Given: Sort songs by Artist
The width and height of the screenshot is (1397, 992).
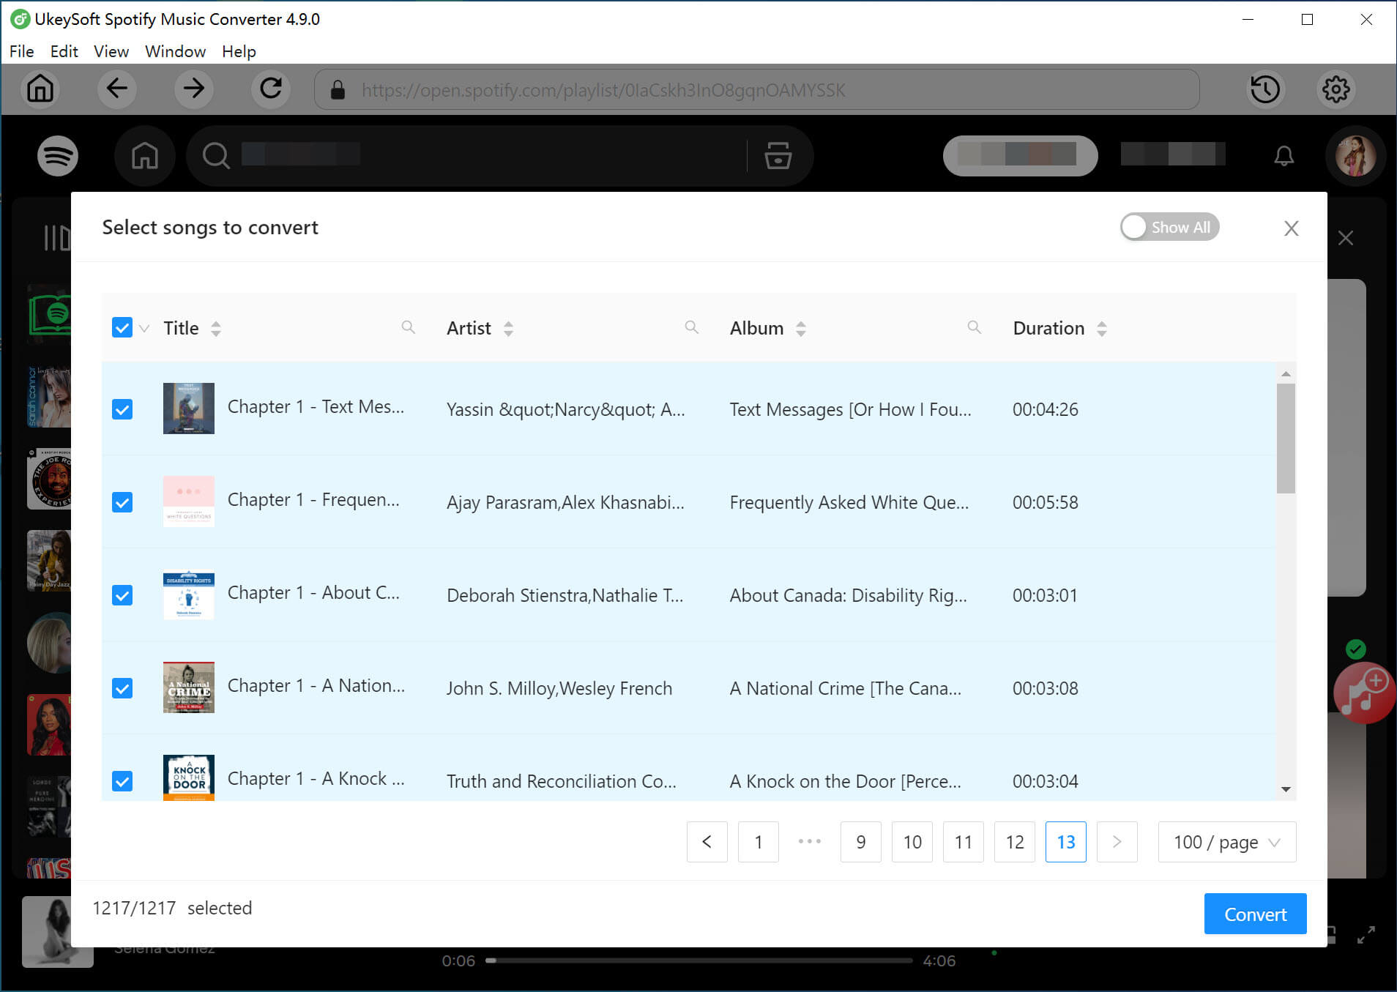Looking at the screenshot, I should (508, 329).
